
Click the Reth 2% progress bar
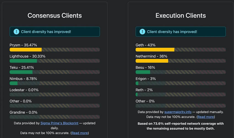click(x=181, y=94)
